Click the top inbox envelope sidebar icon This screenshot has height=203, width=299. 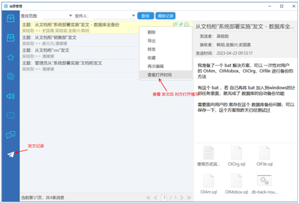pos(11,18)
